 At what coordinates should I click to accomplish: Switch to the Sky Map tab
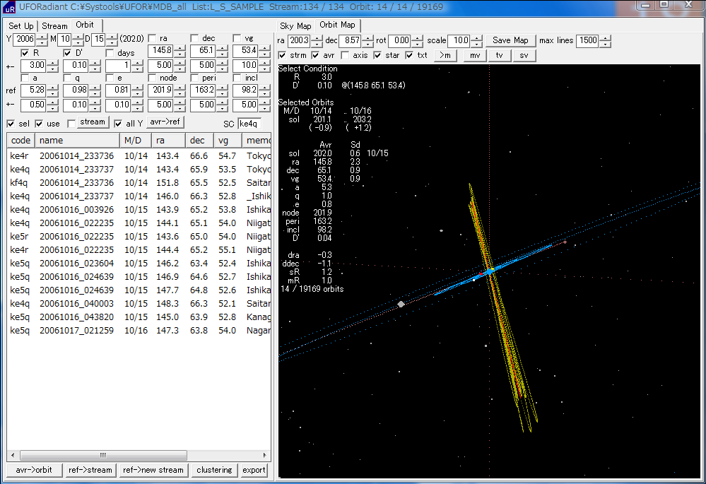tap(295, 25)
